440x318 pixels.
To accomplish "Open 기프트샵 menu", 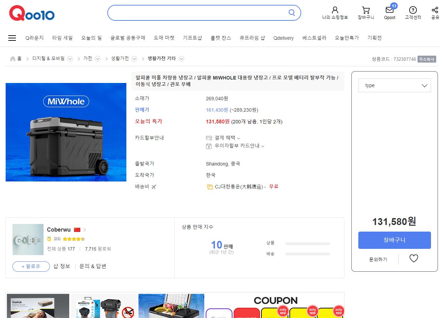I will pyautogui.click(x=192, y=38).
